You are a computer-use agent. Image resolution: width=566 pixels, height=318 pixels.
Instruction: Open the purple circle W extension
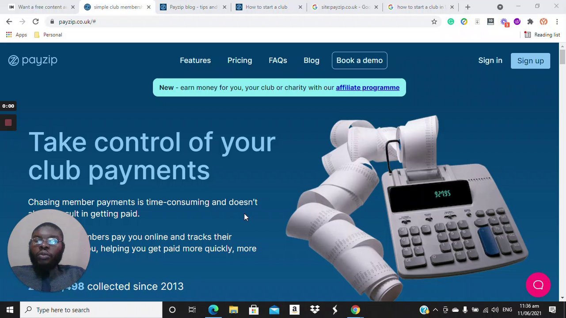click(x=517, y=22)
